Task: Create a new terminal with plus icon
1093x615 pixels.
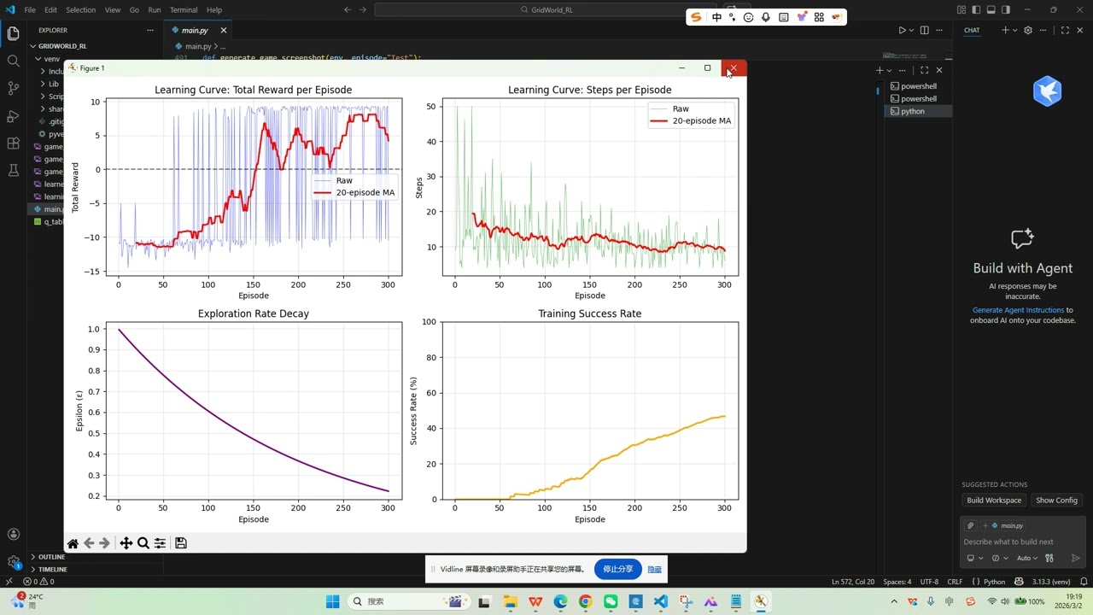Action: (x=880, y=70)
